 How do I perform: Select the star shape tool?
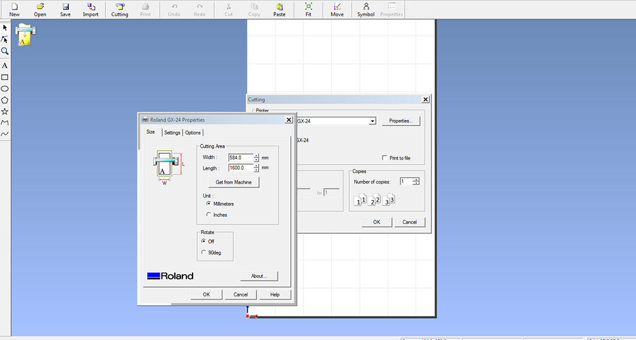click(5, 111)
